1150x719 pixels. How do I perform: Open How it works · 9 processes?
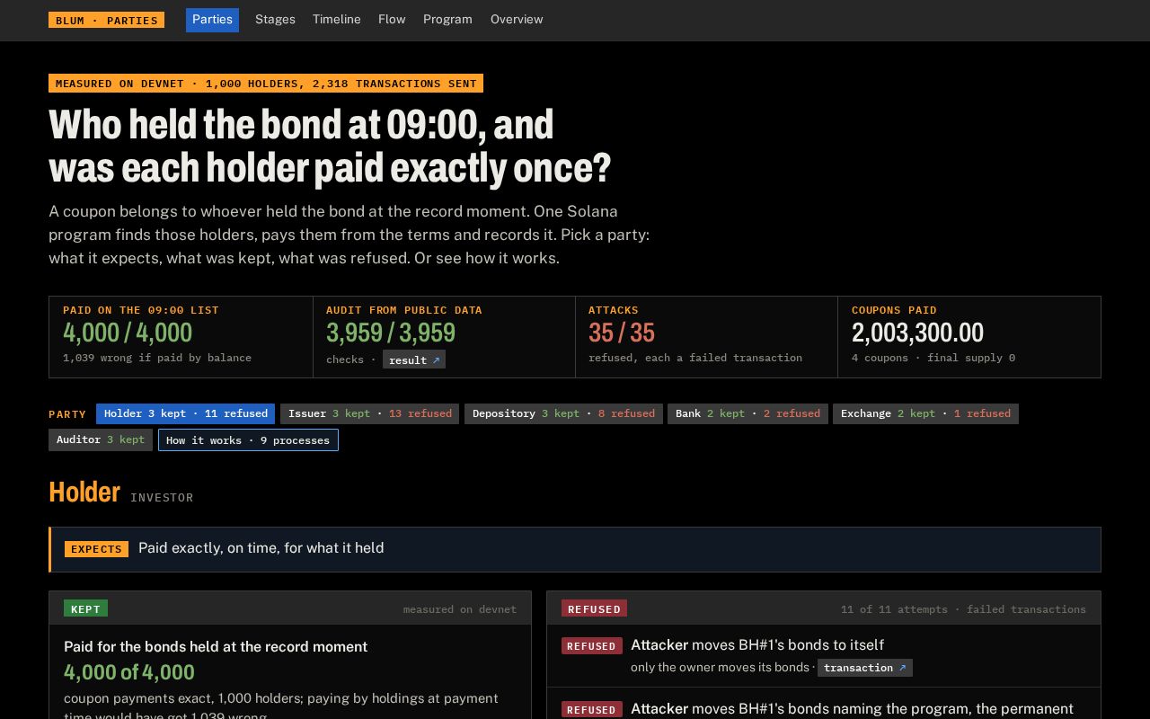click(248, 439)
